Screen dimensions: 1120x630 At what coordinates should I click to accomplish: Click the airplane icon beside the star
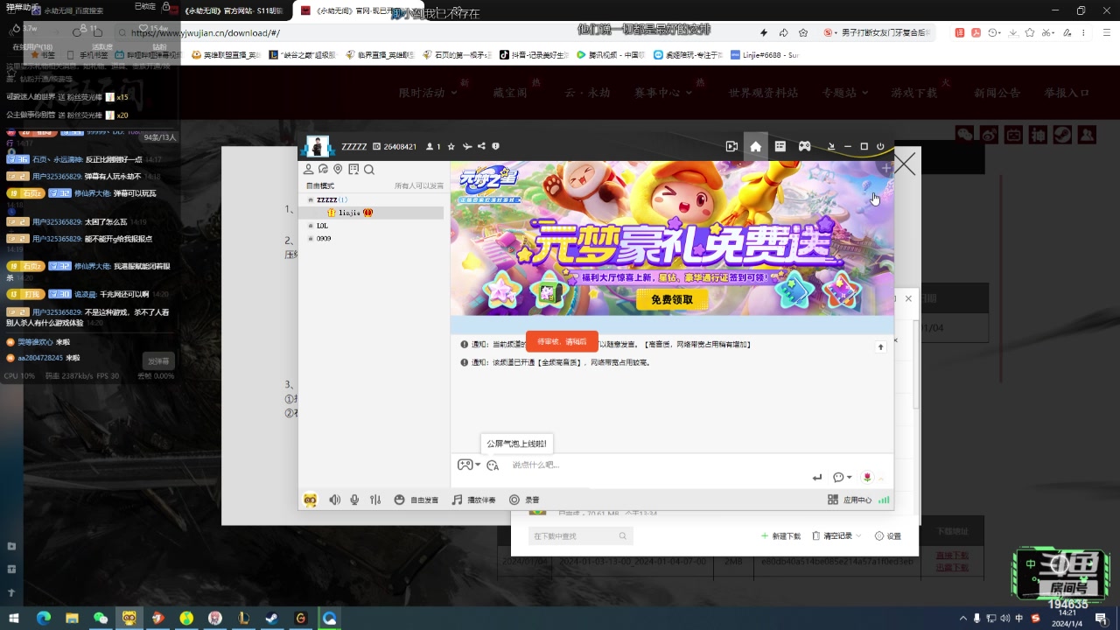point(466,146)
